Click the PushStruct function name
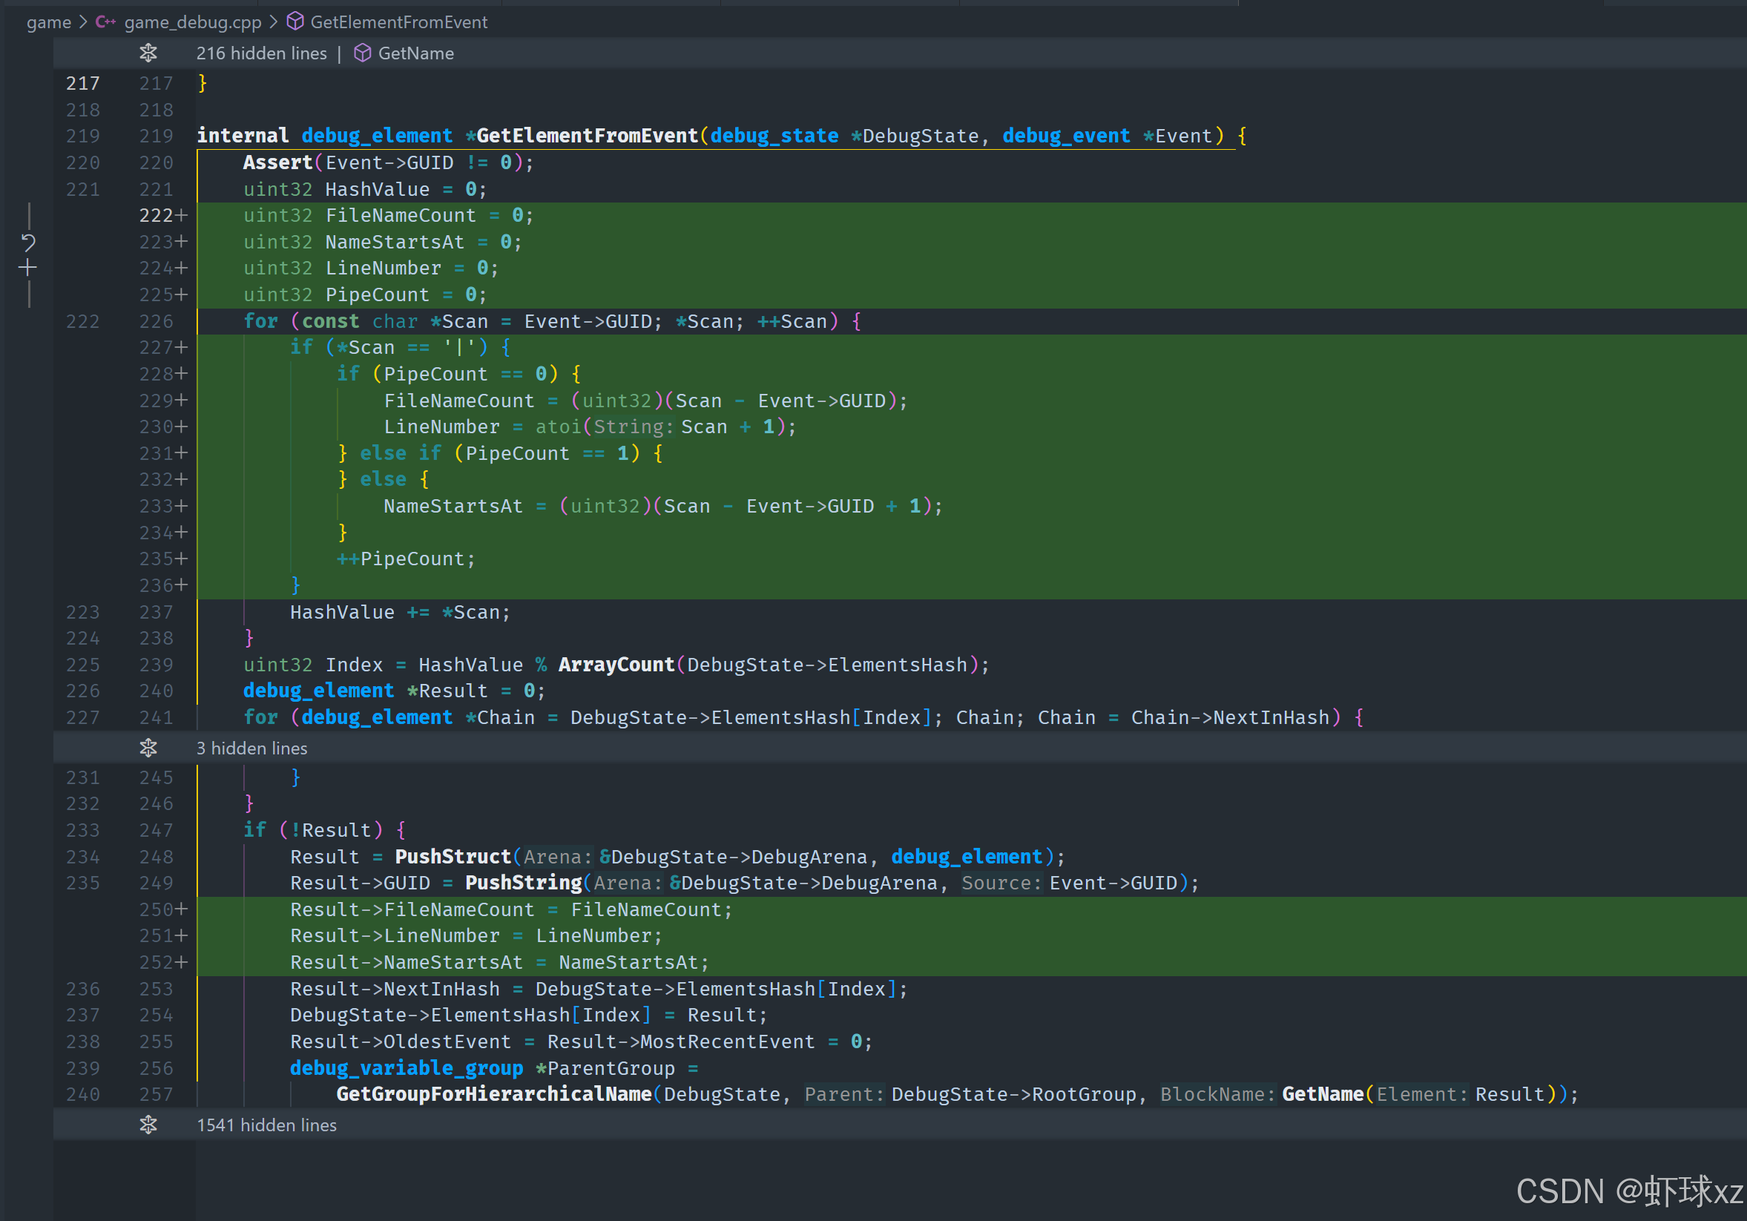This screenshot has width=1747, height=1221. (452, 857)
